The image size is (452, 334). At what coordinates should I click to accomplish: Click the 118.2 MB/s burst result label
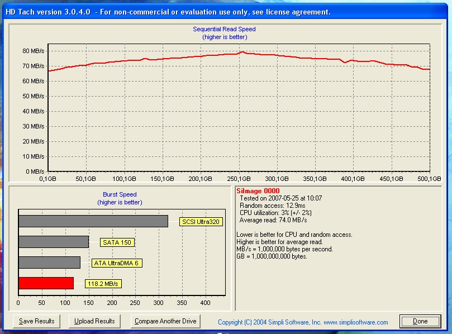click(103, 284)
